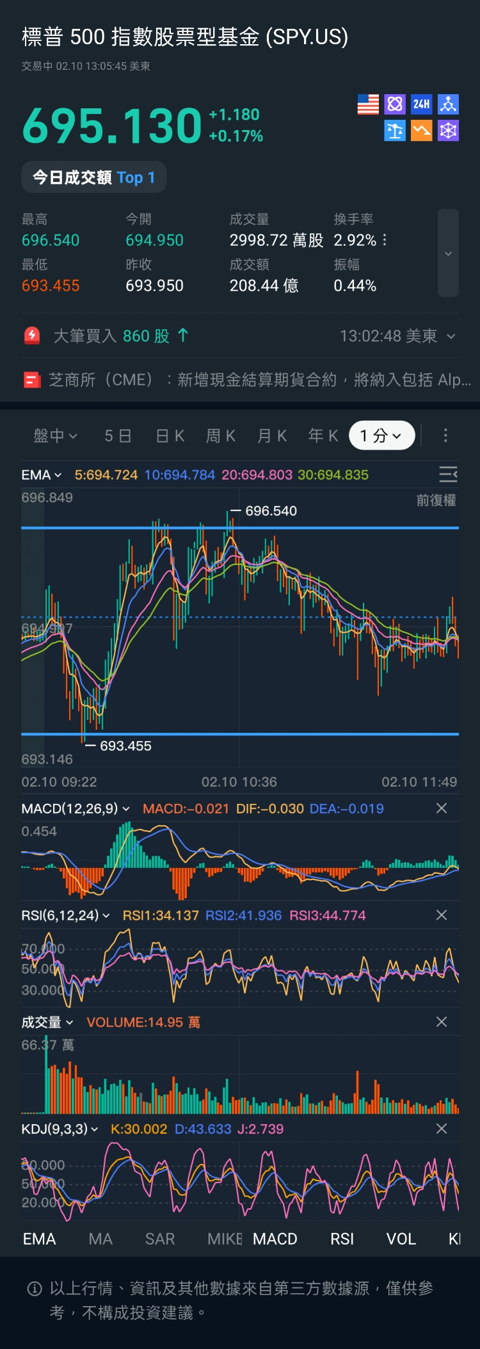Open the MACD(12,26,9) parameter dropdown

[x=76, y=808]
